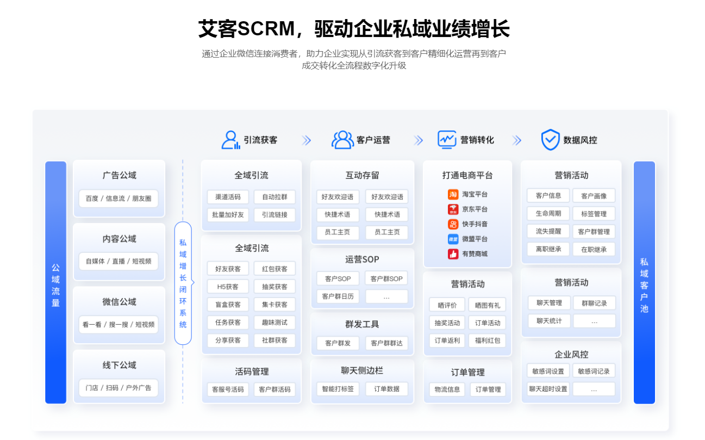Viewport: 705px width, 440px height.
Task: Click the chevron arrows after 客户运营
Action: click(x=419, y=140)
